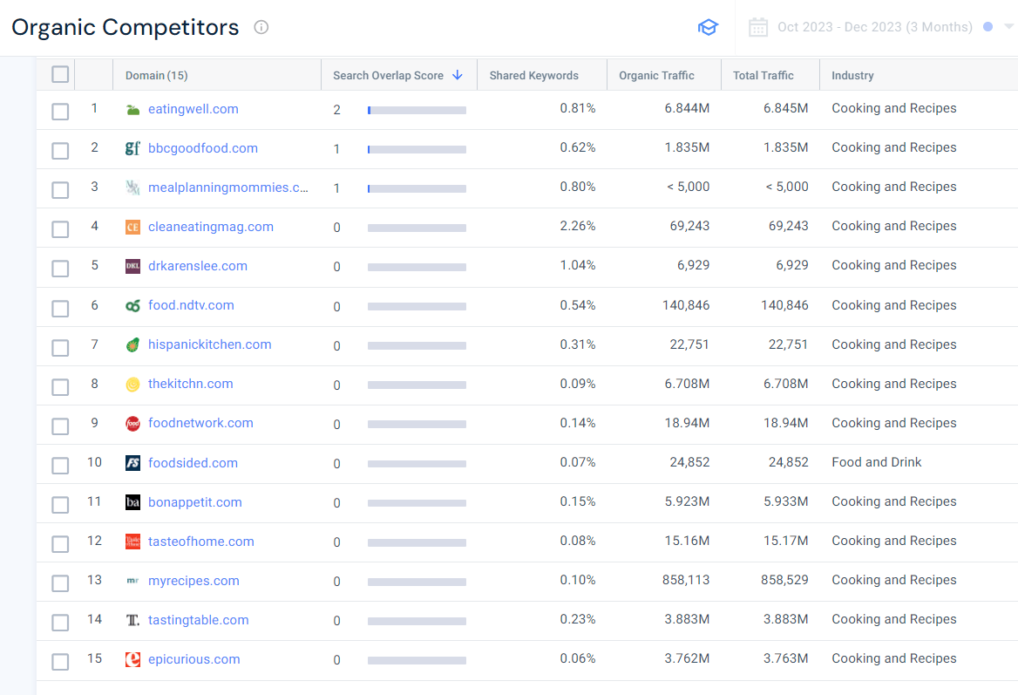1018x695 pixels.
Task: Select the mealplanningmommies row checkbox
Action: (60, 189)
